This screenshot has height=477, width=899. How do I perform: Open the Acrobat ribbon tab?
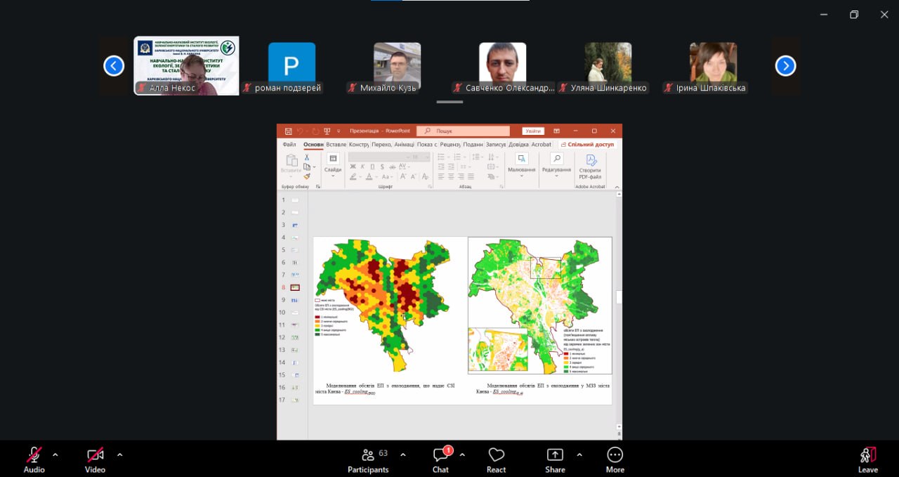[x=542, y=145]
